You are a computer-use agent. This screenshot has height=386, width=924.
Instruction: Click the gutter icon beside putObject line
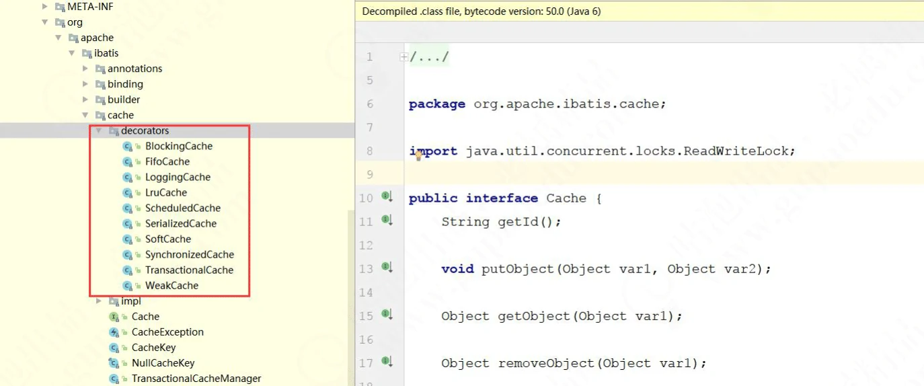(387, 268)
